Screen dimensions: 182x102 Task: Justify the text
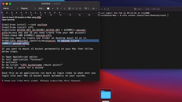coord(80,8)
